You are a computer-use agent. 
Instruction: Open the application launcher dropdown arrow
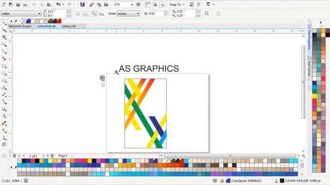(213, 5)
